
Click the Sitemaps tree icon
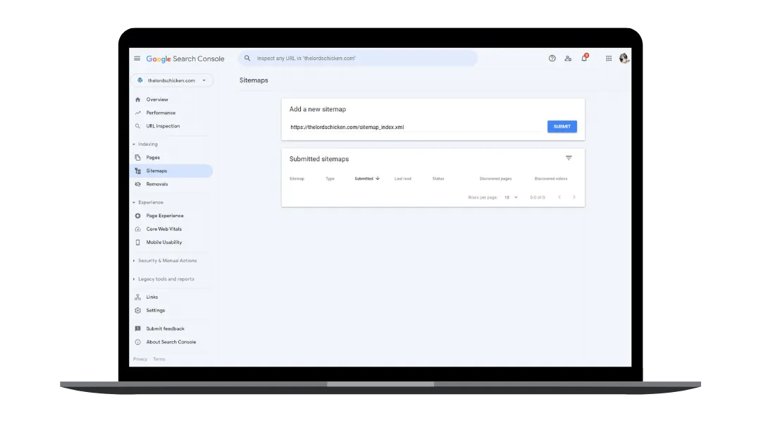138,171
